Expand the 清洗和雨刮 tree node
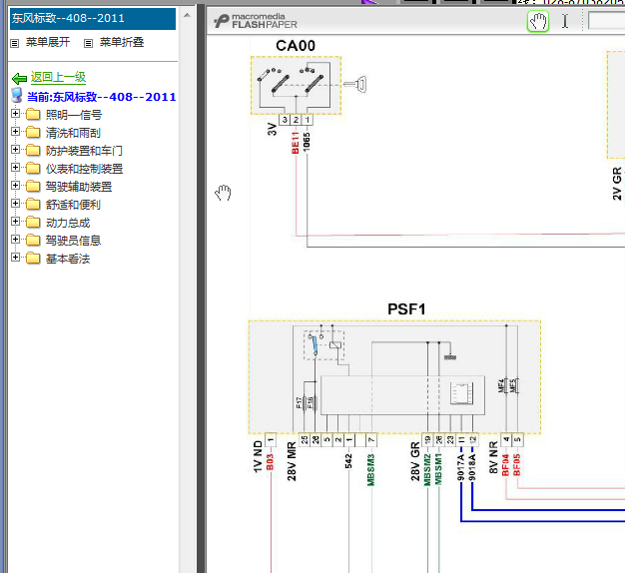The height and width of the screenshot is (573, 625). pos(15,133)
